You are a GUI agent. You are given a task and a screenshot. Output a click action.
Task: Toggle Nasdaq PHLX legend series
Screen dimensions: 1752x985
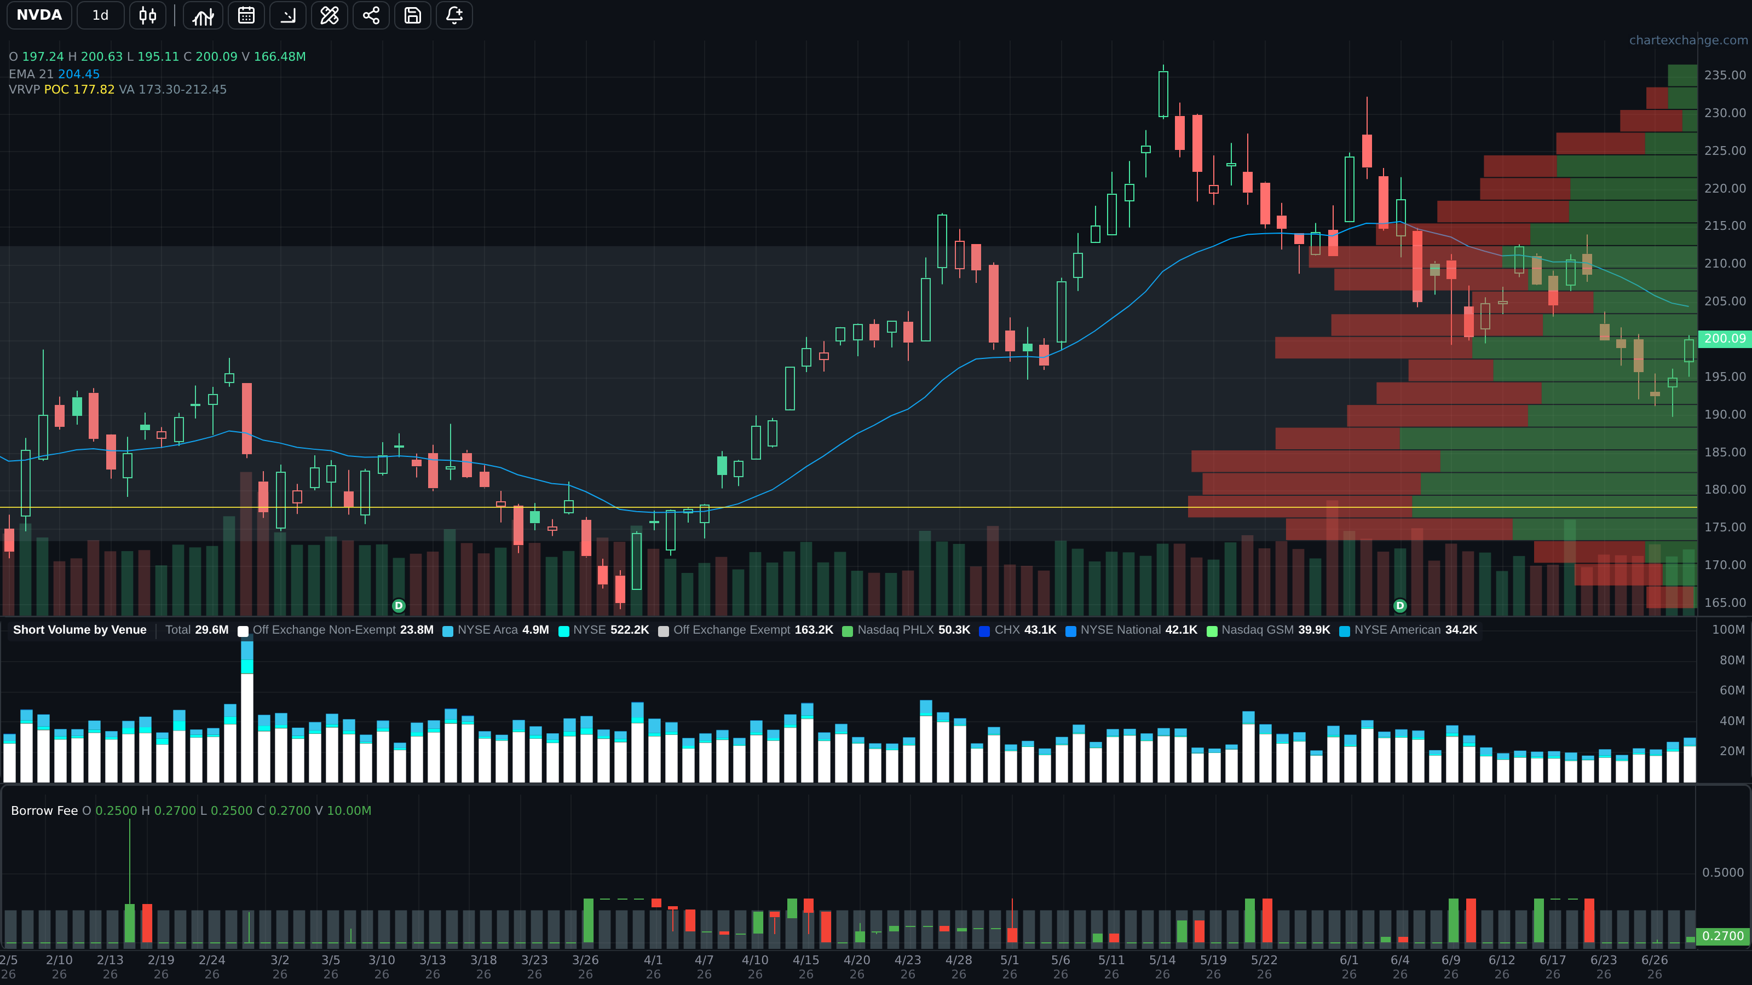pos(907,629)
